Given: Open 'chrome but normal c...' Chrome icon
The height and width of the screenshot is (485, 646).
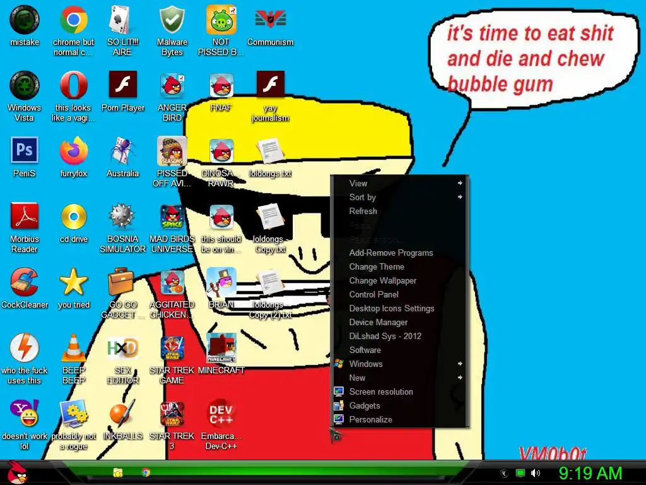Looking at the screenshot, I should pos(73,20).
